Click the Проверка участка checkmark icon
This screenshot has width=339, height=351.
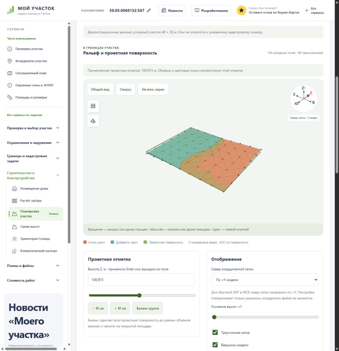pyautogui.click(x=10, y=49)
